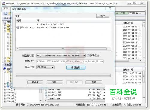Toggle the 刻录校验 checkbox
The width and height of the screenshot is (150, 110).
tap(88, 55)
